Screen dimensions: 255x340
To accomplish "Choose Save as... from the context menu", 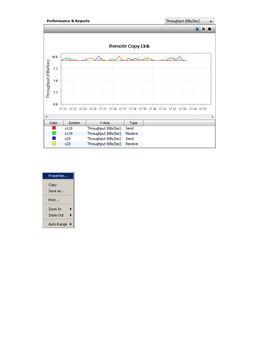I will point(58,191).
